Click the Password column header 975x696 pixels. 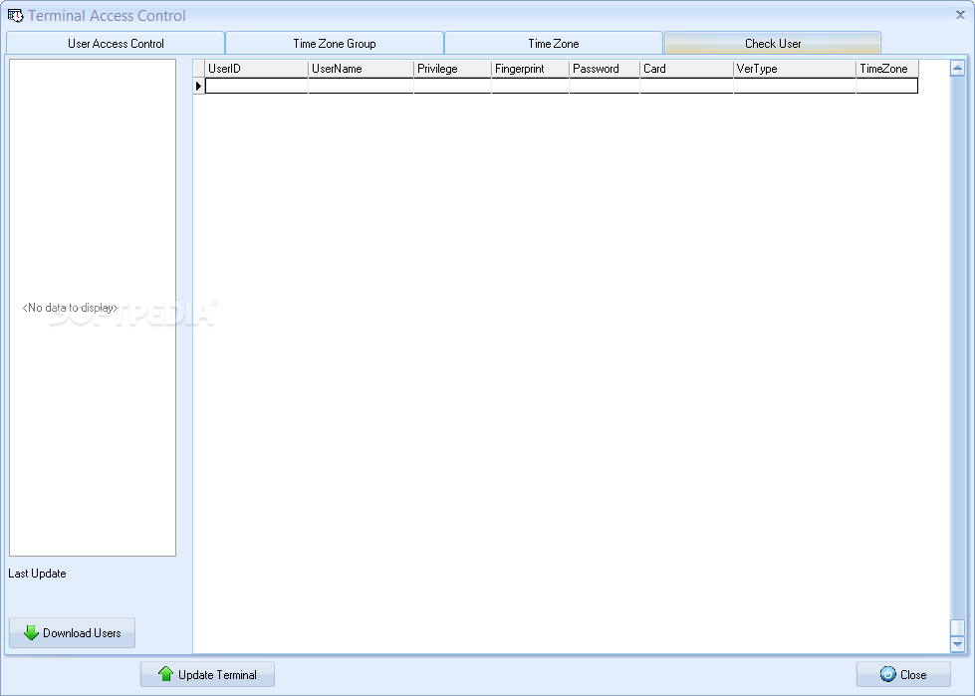tap(605, 69)
